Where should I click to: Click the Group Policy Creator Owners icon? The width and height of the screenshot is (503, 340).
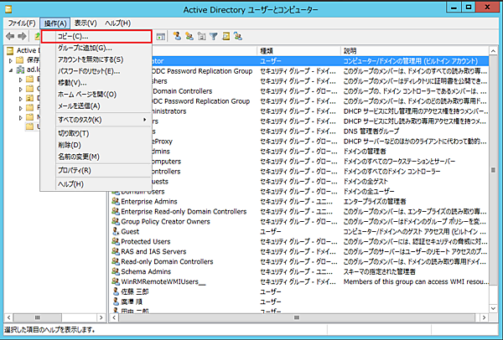(116, 221)
